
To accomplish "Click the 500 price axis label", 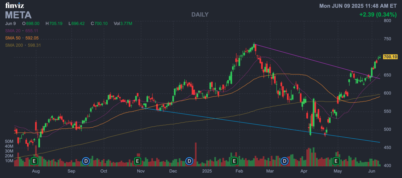I will pos(387,130).
